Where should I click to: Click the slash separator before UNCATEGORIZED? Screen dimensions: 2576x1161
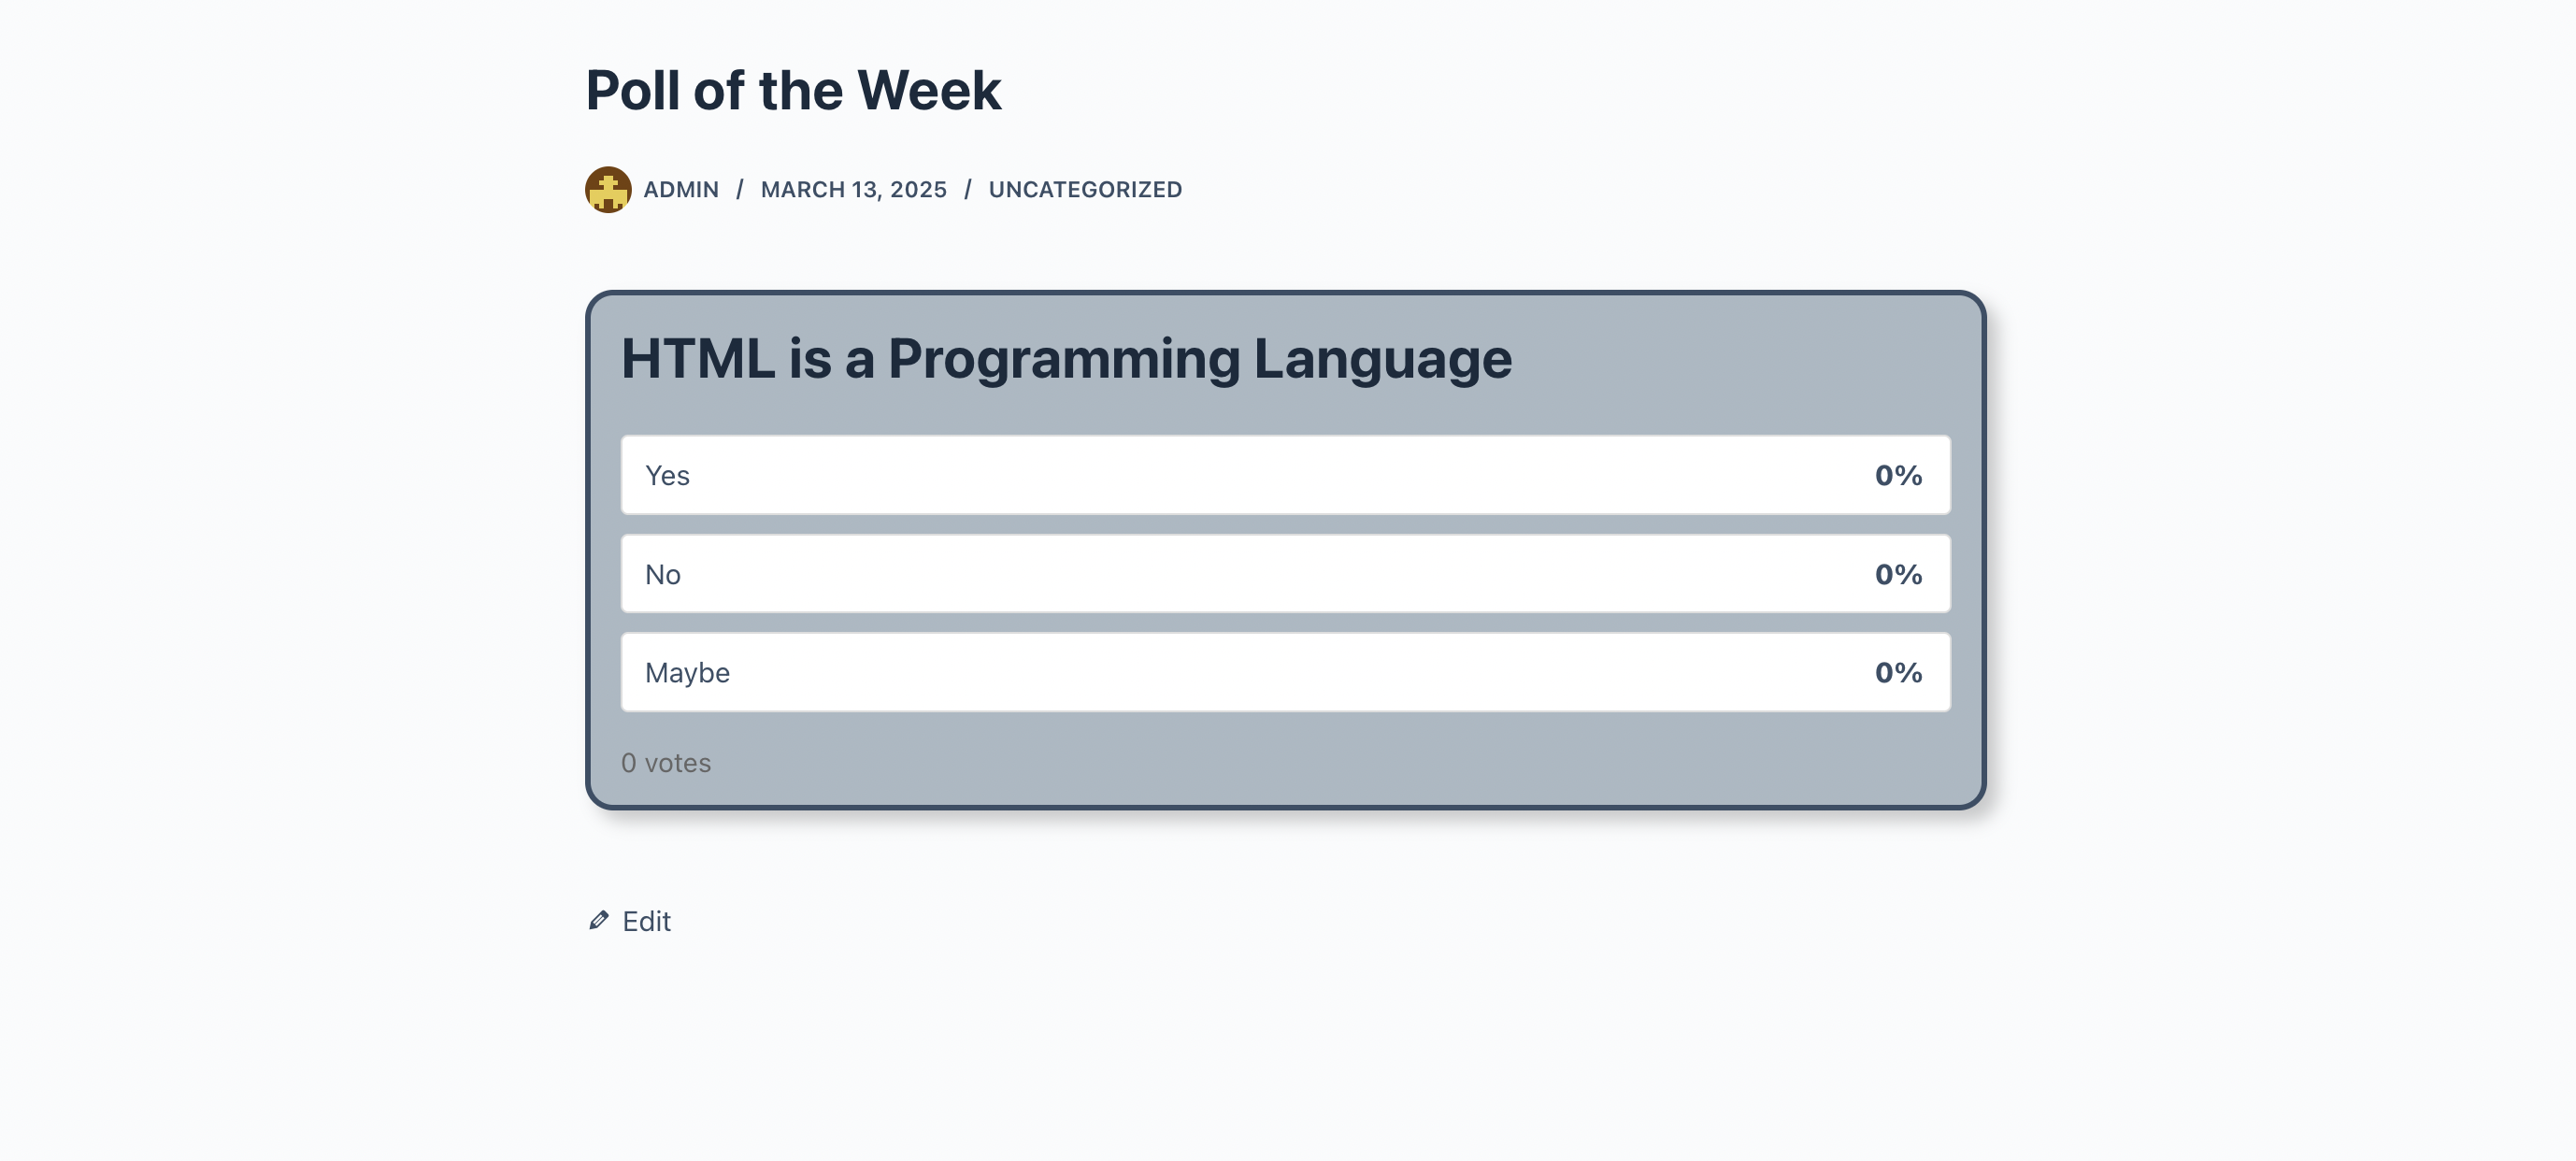point(968,189)
